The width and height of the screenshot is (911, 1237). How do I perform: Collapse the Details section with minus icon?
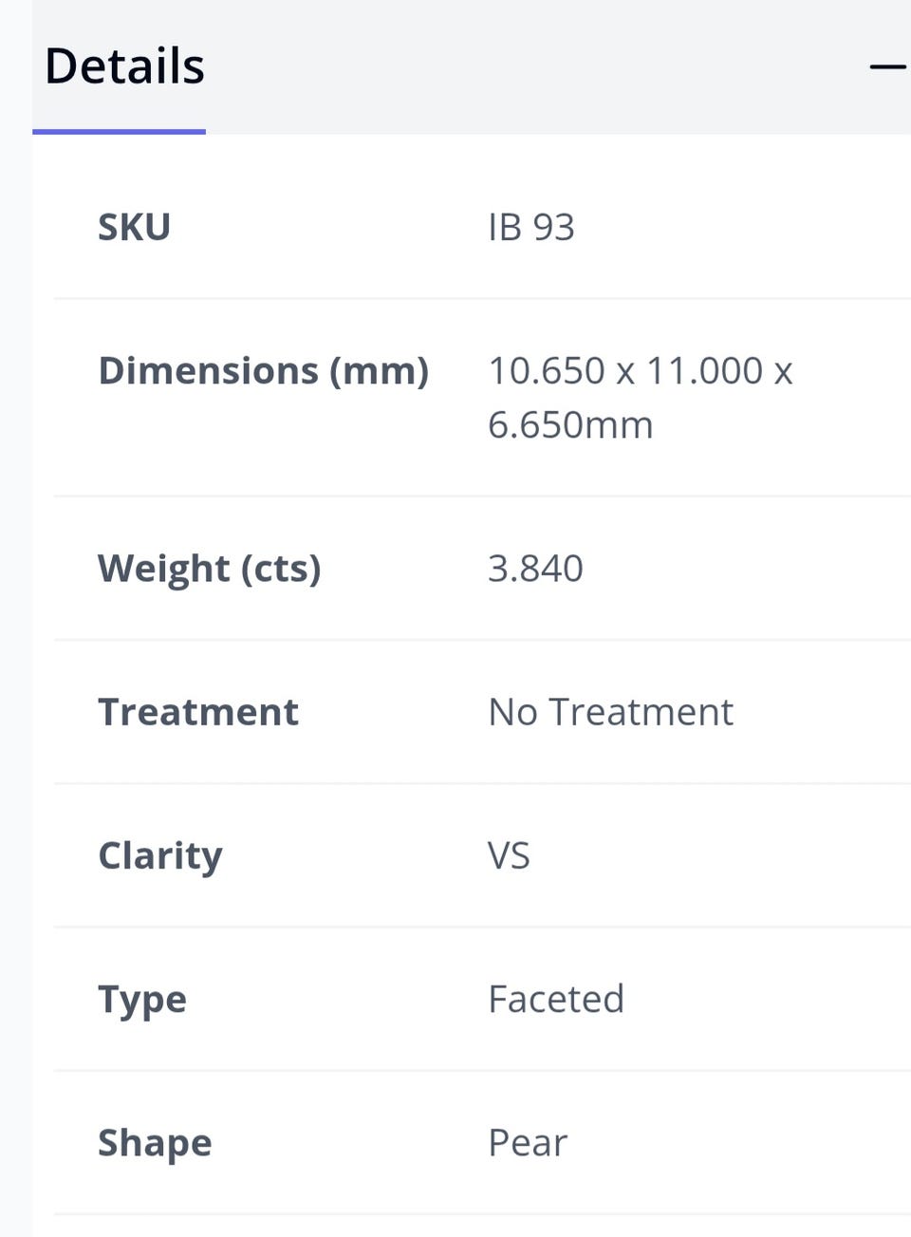point(888,66)
